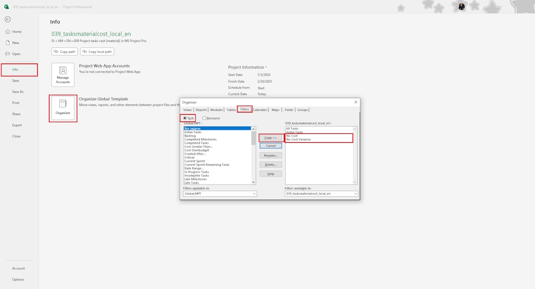Switch to the Calendars tab in Organizer
The height and width of the screenshot is (289, 535).
tap(260, 110)
